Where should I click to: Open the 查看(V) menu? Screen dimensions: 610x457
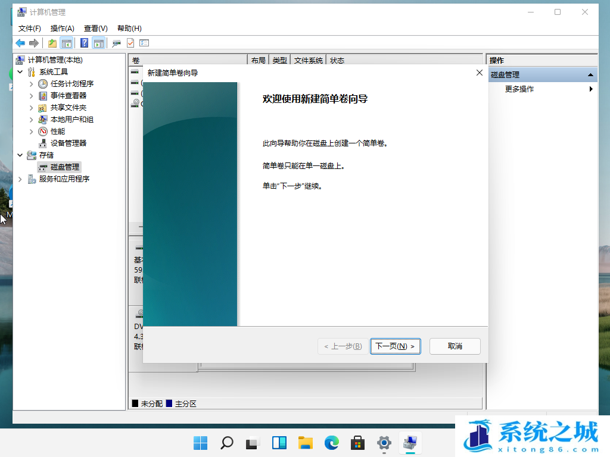(96, 29)
